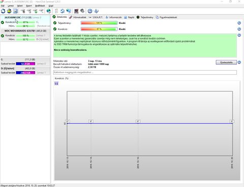Click the dark monitor icon in the toolbar

coord(76,11)
